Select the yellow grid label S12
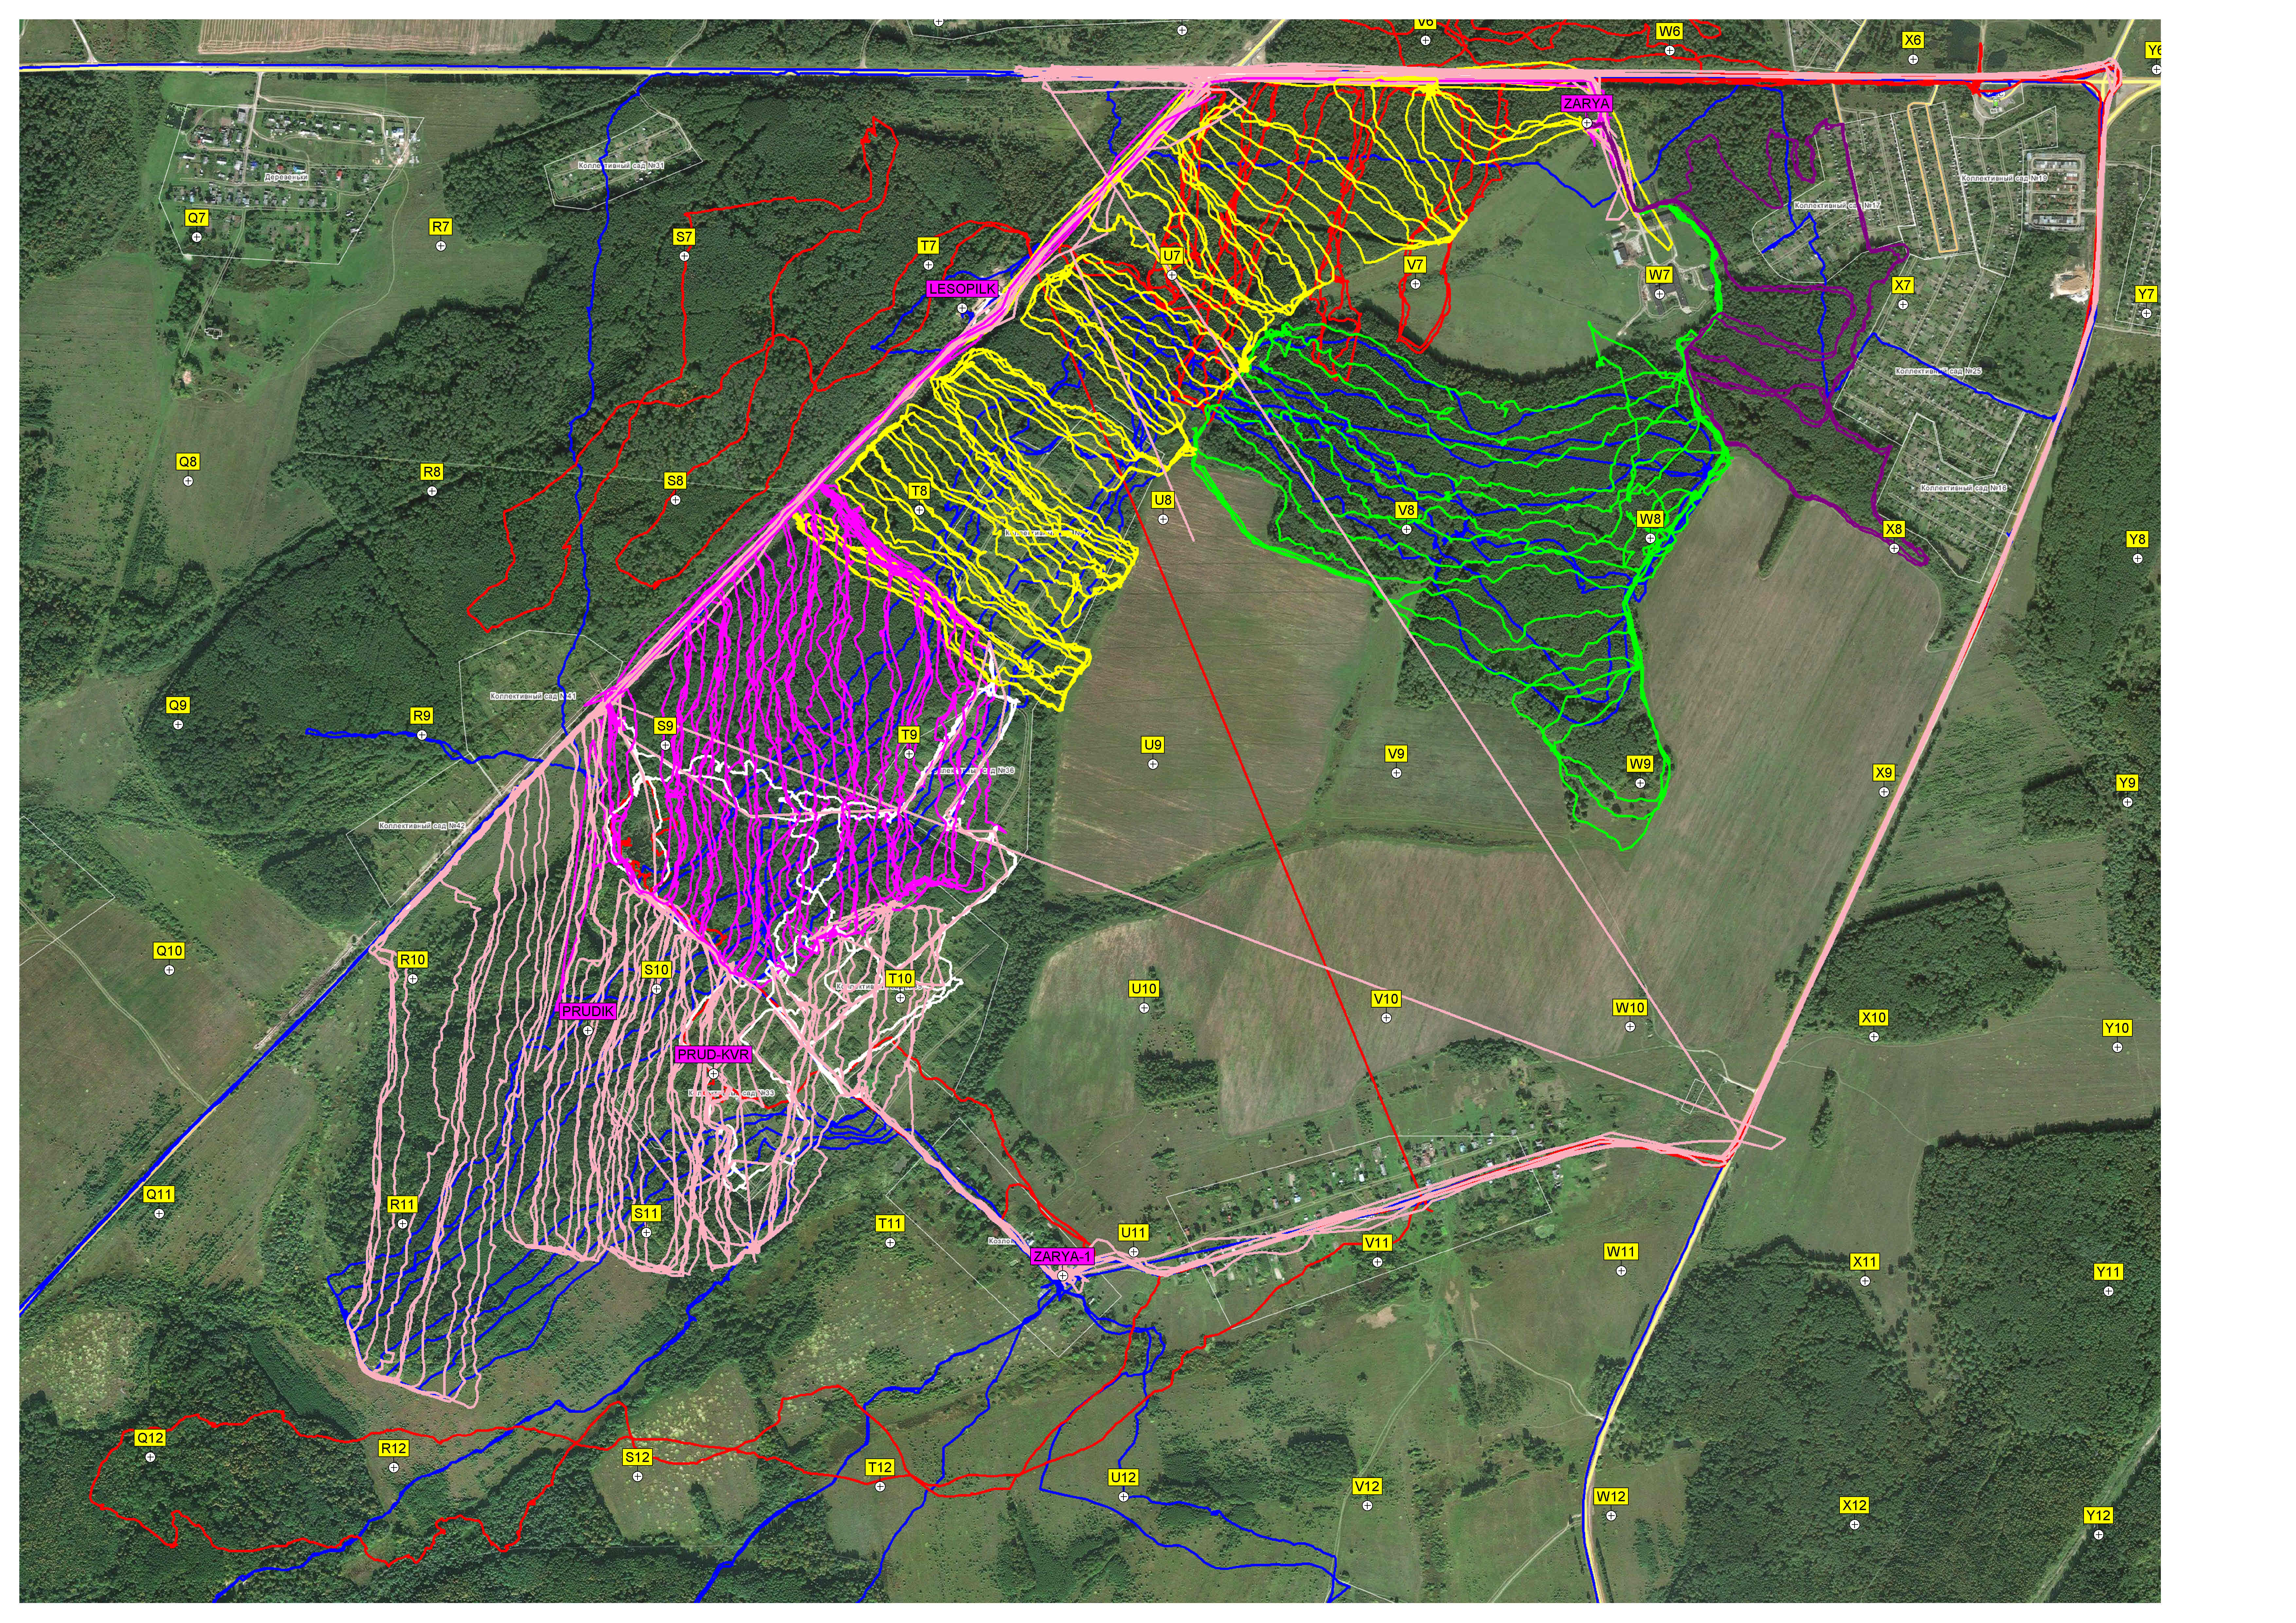The width and height of the screenshot is (2296, 1623). (x=638, y=1457)
